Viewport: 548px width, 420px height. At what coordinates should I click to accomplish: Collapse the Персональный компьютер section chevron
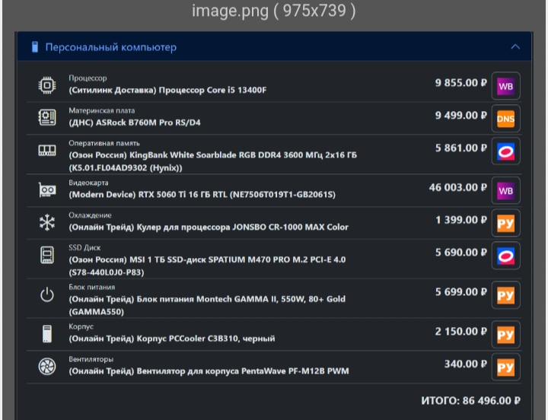point(515,46)
